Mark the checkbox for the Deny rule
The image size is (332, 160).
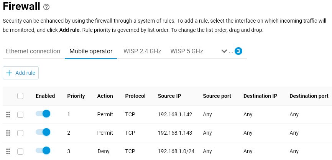point(20,151)
